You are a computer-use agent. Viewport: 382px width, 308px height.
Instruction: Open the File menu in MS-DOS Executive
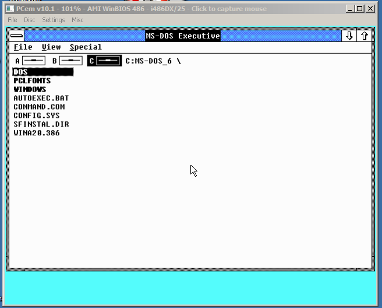click(23, 47)
